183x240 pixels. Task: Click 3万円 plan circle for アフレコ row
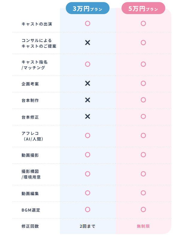tap(87, 135)
